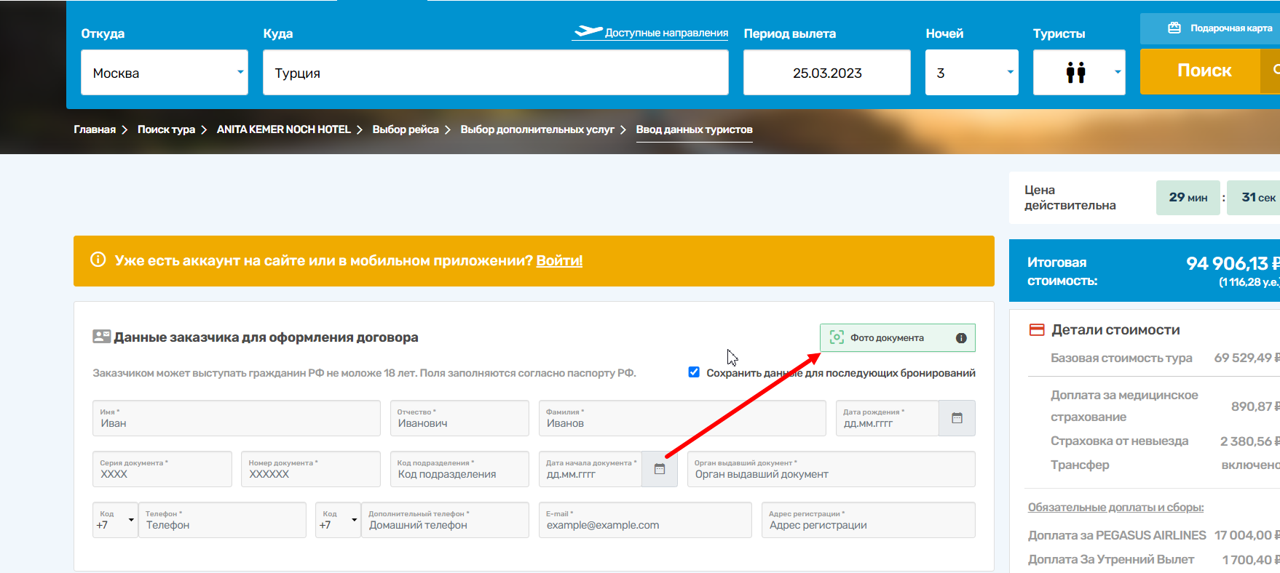The width and height of the screenshot is (1280, 573).
Task: Click the scan icon on Фото документа
Action: pos(837,337)
